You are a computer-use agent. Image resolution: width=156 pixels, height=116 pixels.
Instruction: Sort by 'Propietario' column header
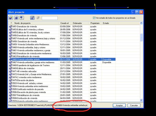tap(95, 23)
